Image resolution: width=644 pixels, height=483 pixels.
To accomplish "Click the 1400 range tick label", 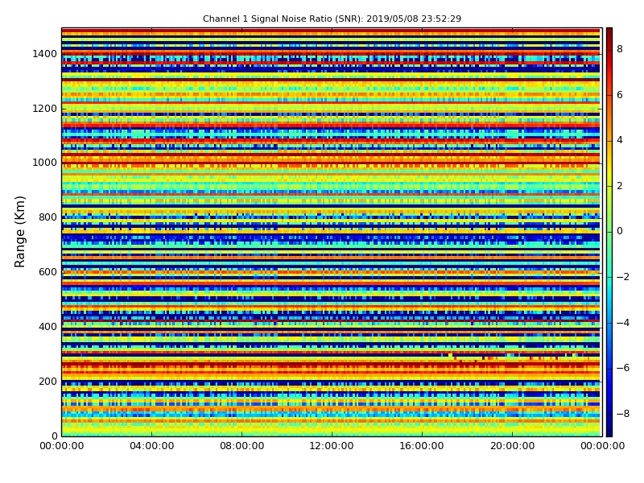I will (x=44, y=54).
